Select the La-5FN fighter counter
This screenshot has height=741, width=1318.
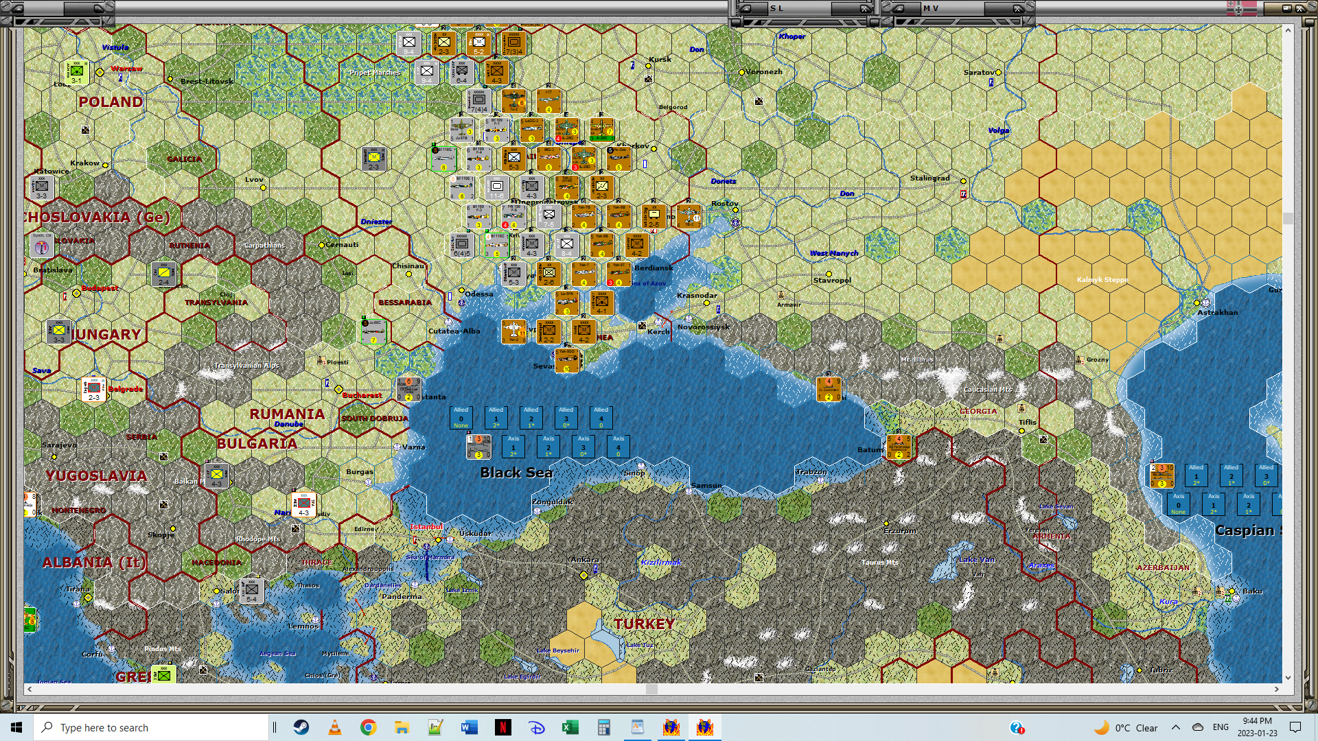(x=567, y=303)
